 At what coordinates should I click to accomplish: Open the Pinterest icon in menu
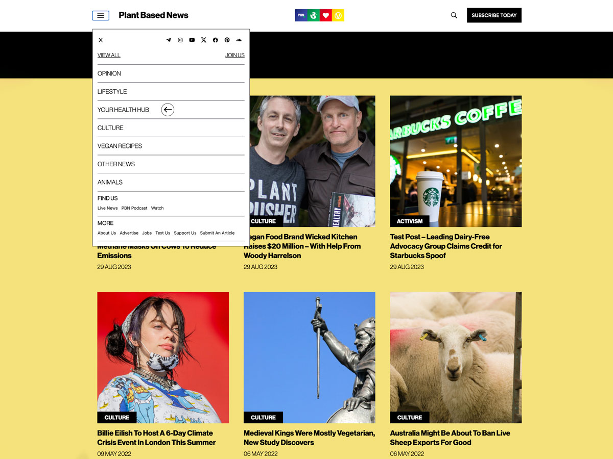point(227,40)
